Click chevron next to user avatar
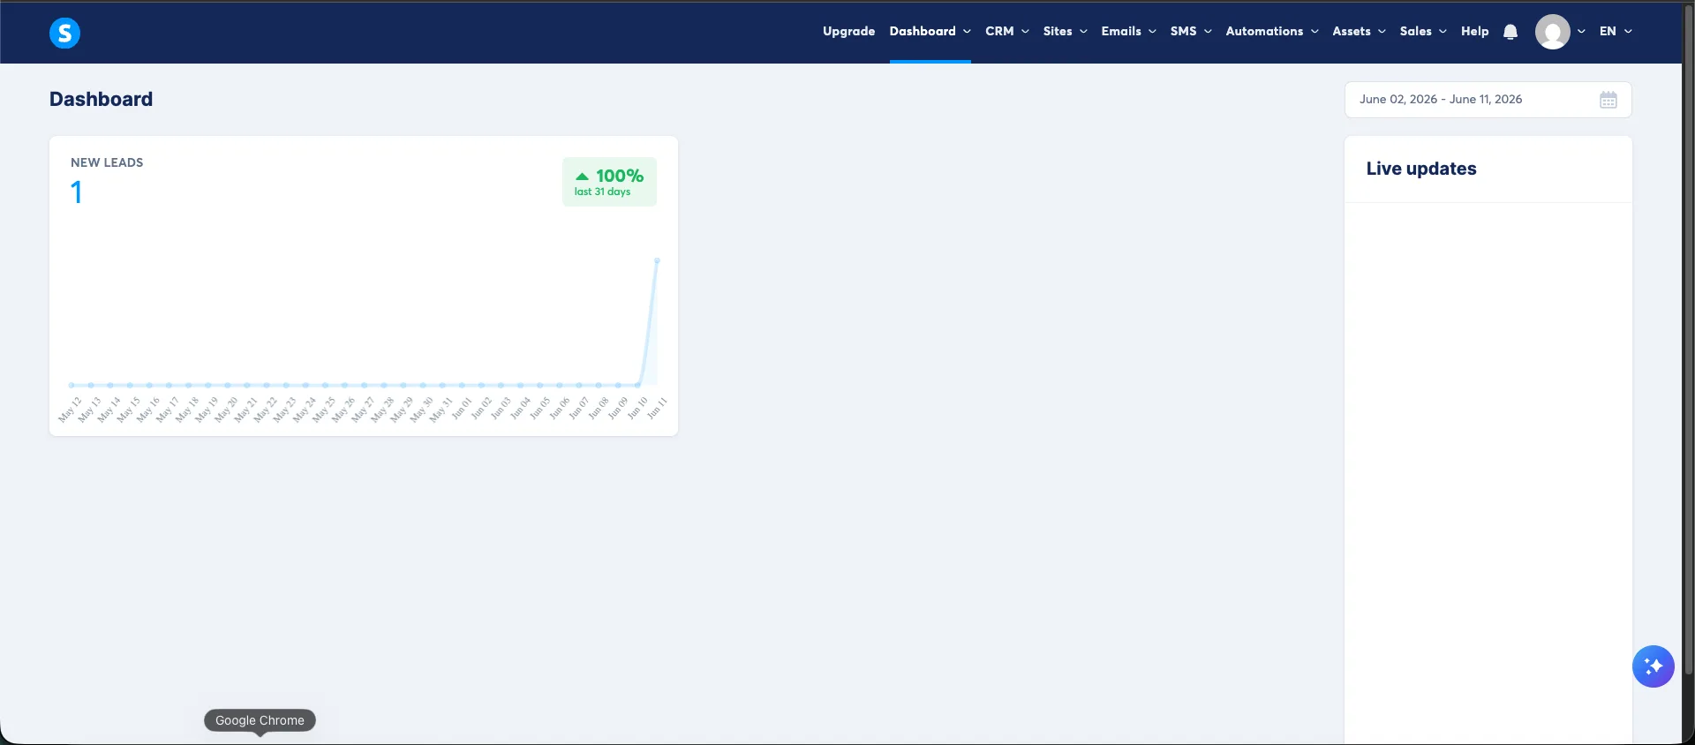The image size is (1695, 745). [1581, 32]
